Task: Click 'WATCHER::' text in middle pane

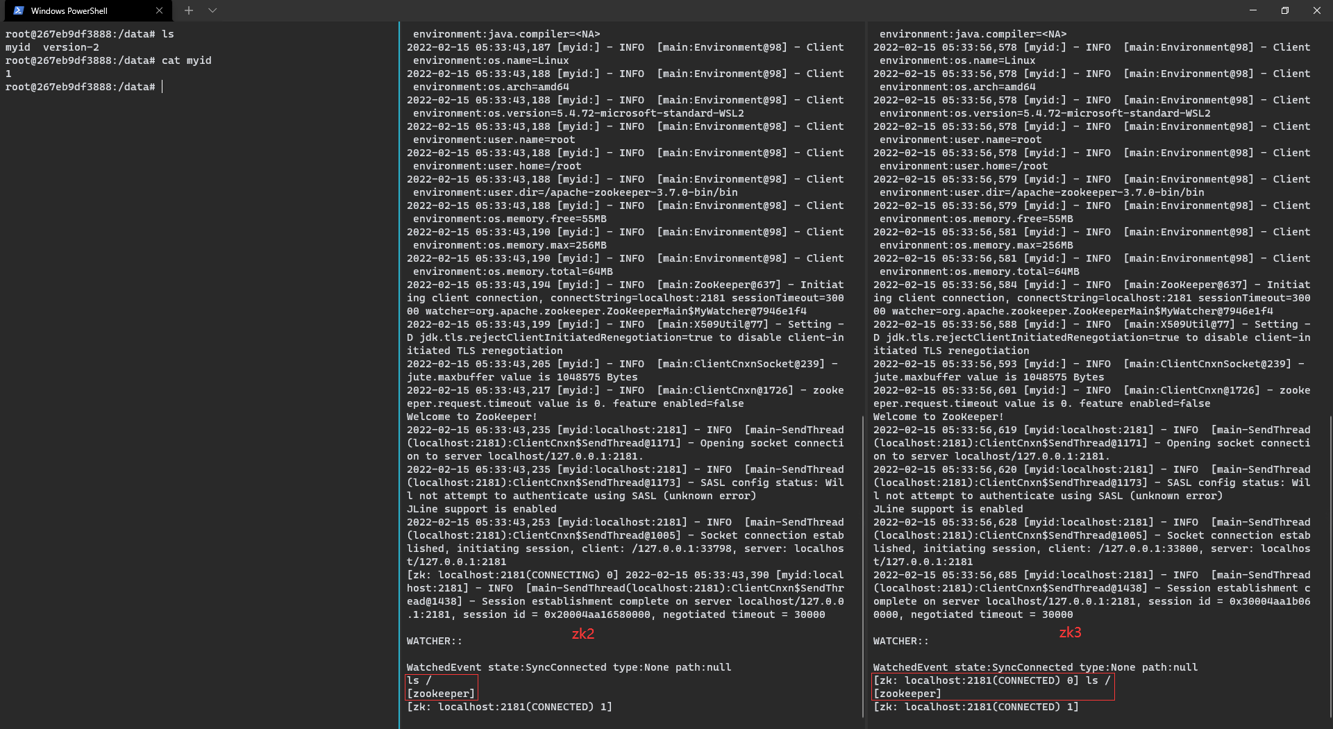Action: (435, 641)
